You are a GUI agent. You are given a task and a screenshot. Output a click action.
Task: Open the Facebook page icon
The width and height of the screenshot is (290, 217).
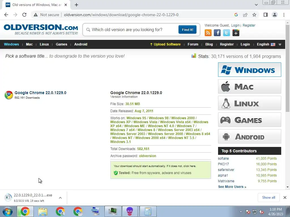click(x=217, y=33)
